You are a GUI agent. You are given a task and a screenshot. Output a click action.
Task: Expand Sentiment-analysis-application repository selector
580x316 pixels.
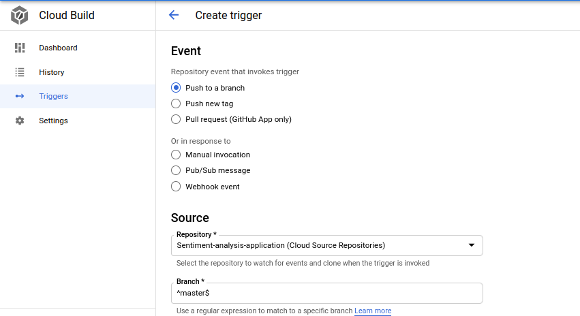click(x=327, y=245)
